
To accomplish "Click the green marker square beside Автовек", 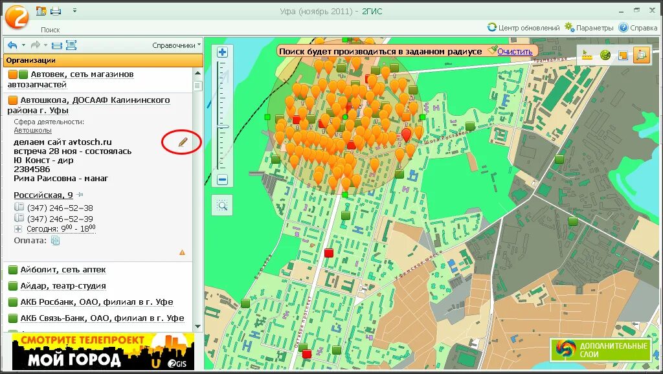I will pyautogui.click(x=23, y=75).
